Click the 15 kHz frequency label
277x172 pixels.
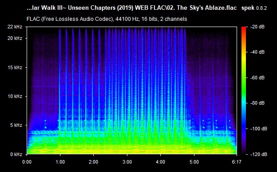point(15,67)
